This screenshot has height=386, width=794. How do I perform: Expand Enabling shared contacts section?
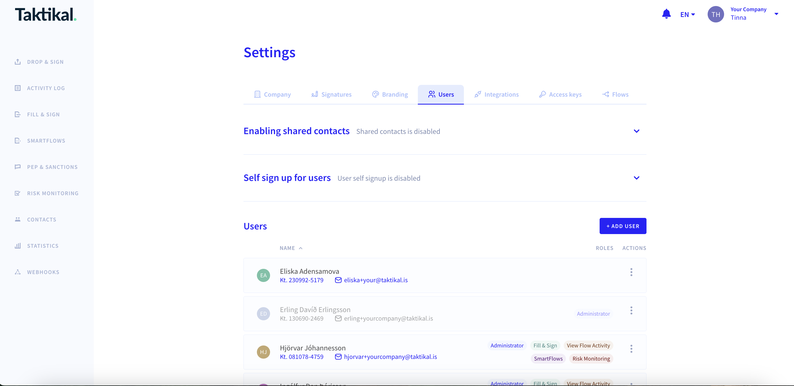(x=636, y=131)
